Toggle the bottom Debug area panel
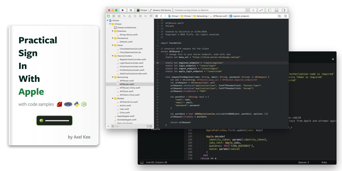The width and height of the screenshot is (342, 171). [276, 10]
